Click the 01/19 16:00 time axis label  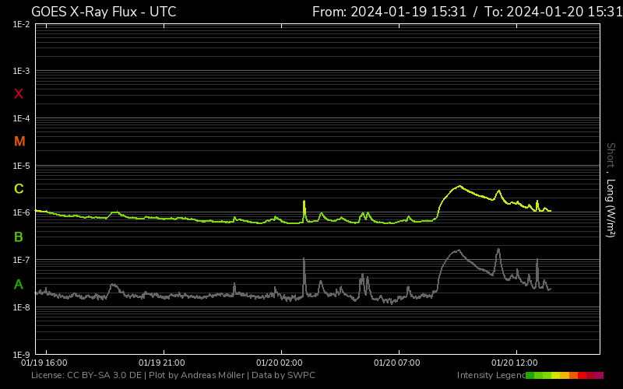[44, 363]
